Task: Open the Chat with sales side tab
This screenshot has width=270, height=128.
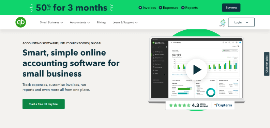Action: (x=267, y=64)
